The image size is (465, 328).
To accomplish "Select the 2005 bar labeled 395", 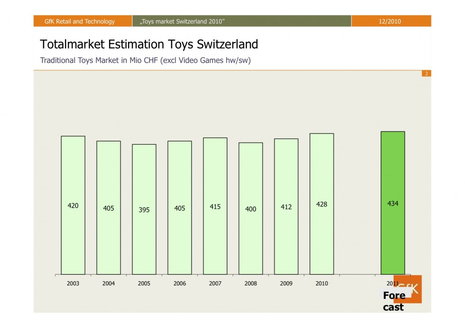I will 144,209.
